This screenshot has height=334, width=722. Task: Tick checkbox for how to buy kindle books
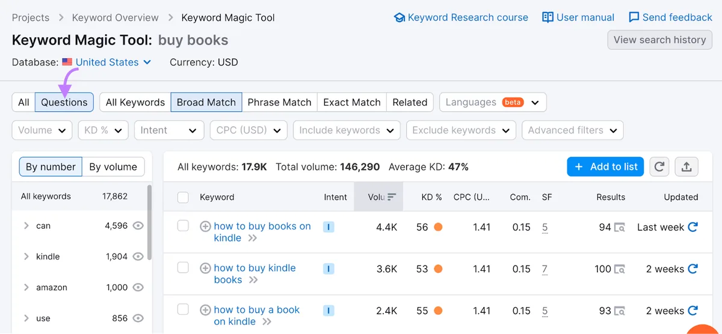coord(184,268)
